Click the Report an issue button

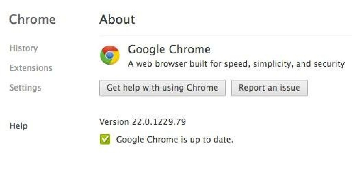click(269, 88)
